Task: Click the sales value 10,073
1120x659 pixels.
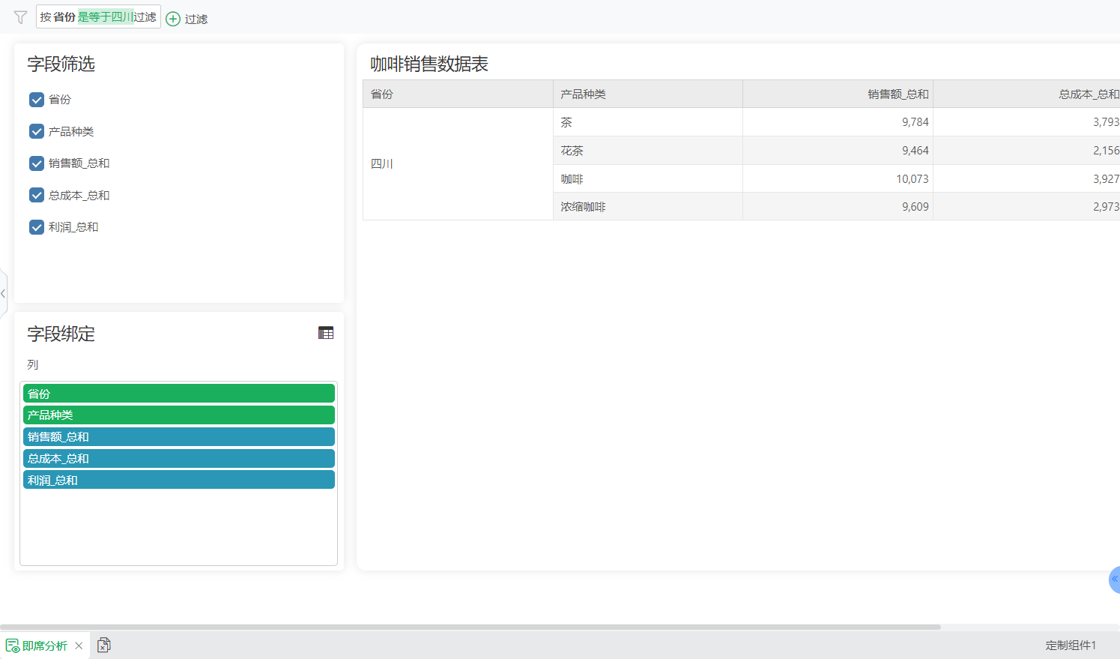Action: click(x=838, y=178)
